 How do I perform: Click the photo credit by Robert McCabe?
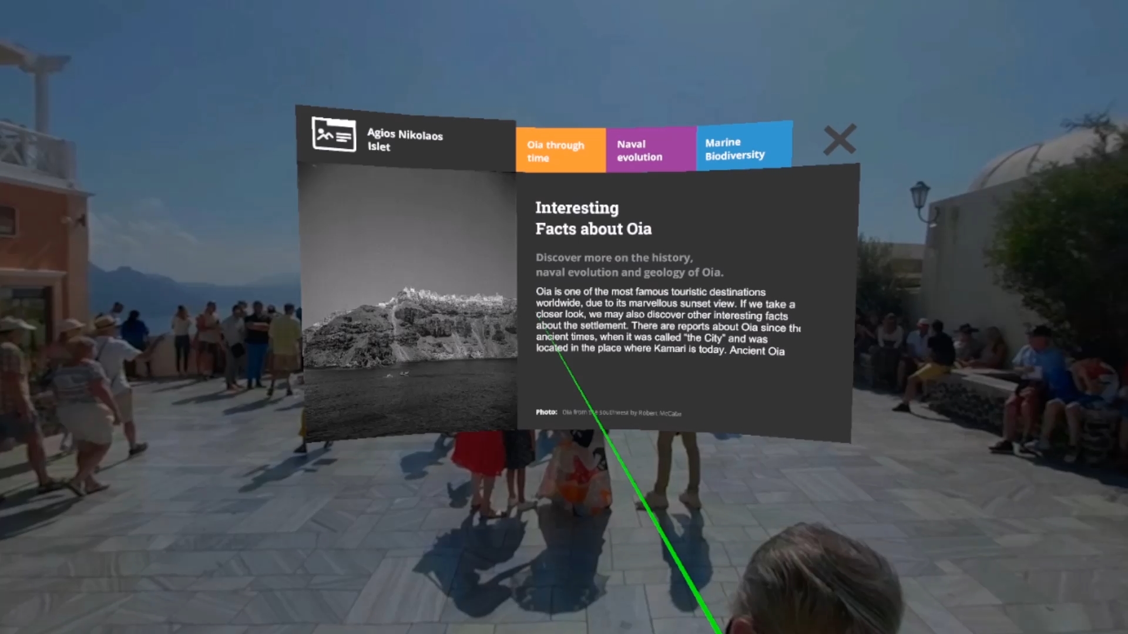coord(609,413)
